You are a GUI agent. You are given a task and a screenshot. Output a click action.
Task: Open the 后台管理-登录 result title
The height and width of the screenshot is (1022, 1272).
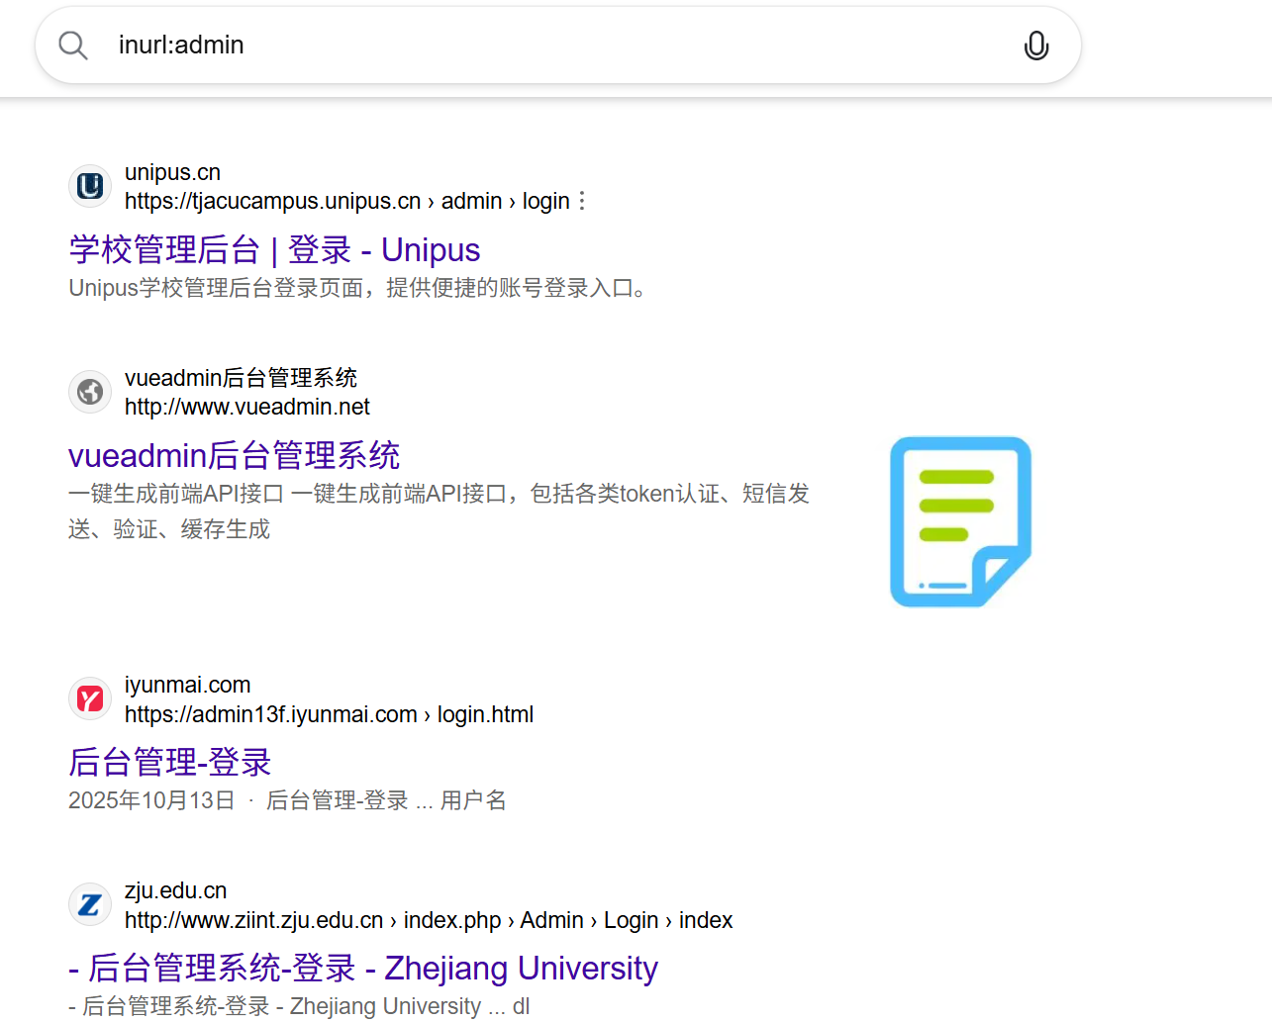tap(169, 762)
